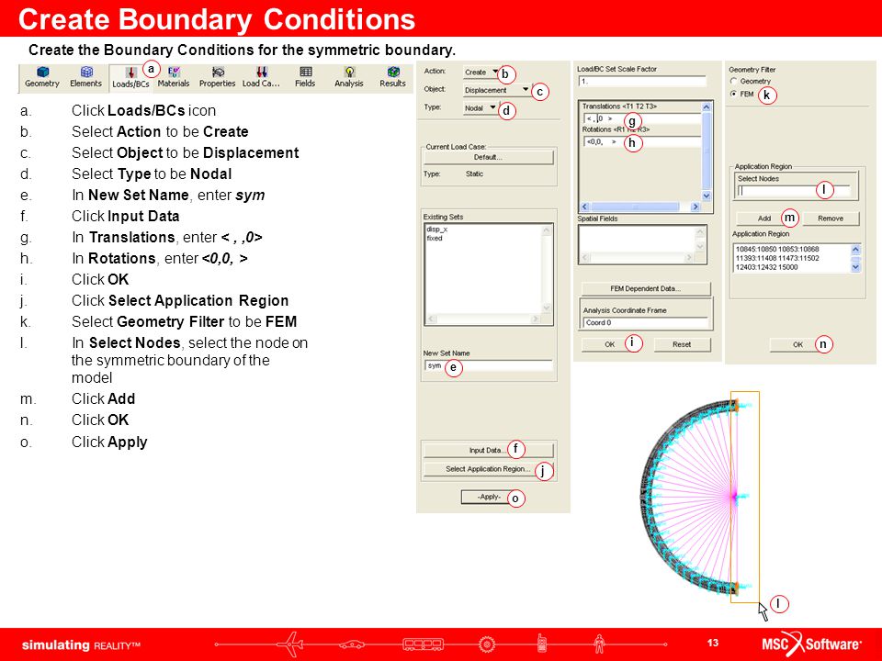Screen dimensions: 882x661
Task: Select the FEM filter radio button
Action: [733, 94]
